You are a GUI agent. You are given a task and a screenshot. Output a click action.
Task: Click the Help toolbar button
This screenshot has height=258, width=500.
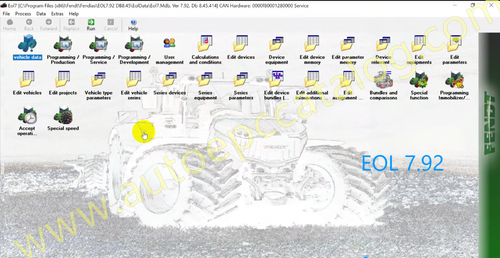[133, 25]
